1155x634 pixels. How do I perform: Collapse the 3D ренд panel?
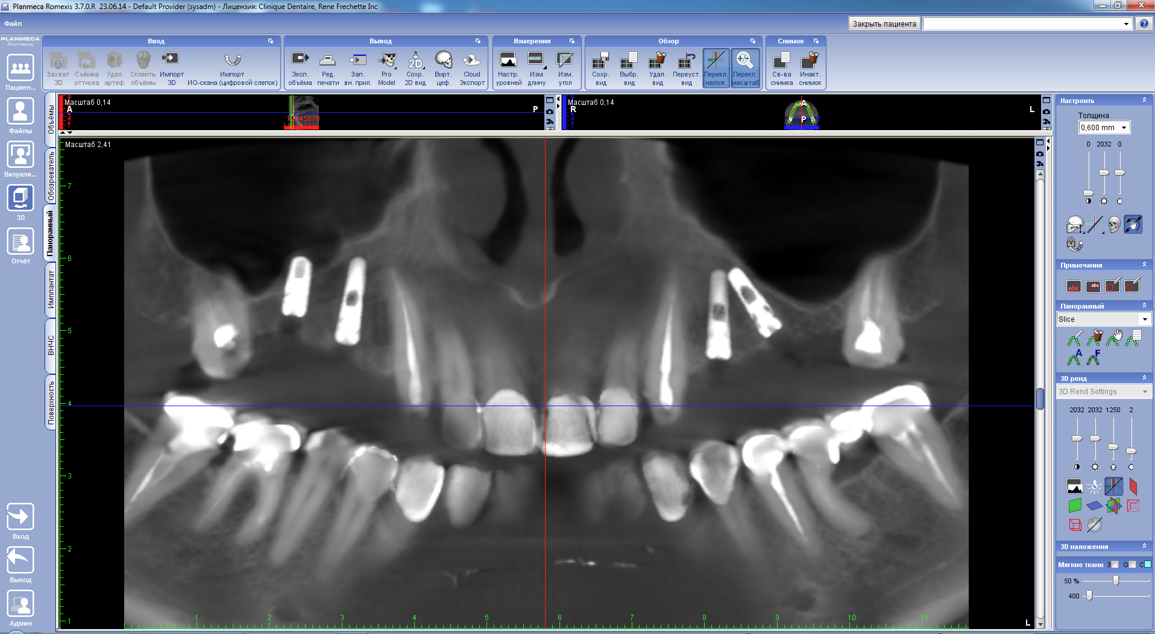(x=1144, y=378)
